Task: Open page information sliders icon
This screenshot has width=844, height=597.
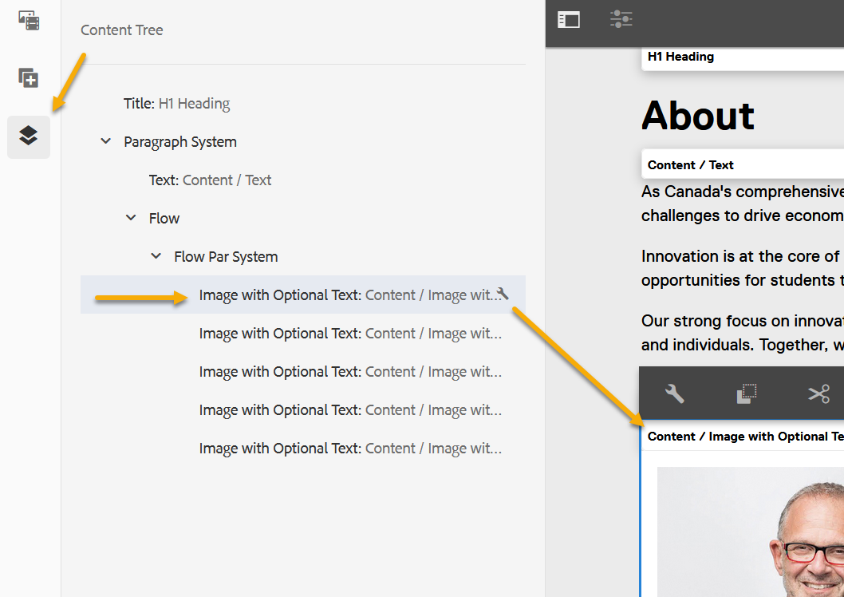Action: point(621,20)
